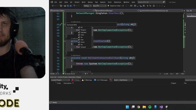Screen dimensions: 196x110
Task: Click the CRLF line ending indicator
Action: (x=183, y=74)
